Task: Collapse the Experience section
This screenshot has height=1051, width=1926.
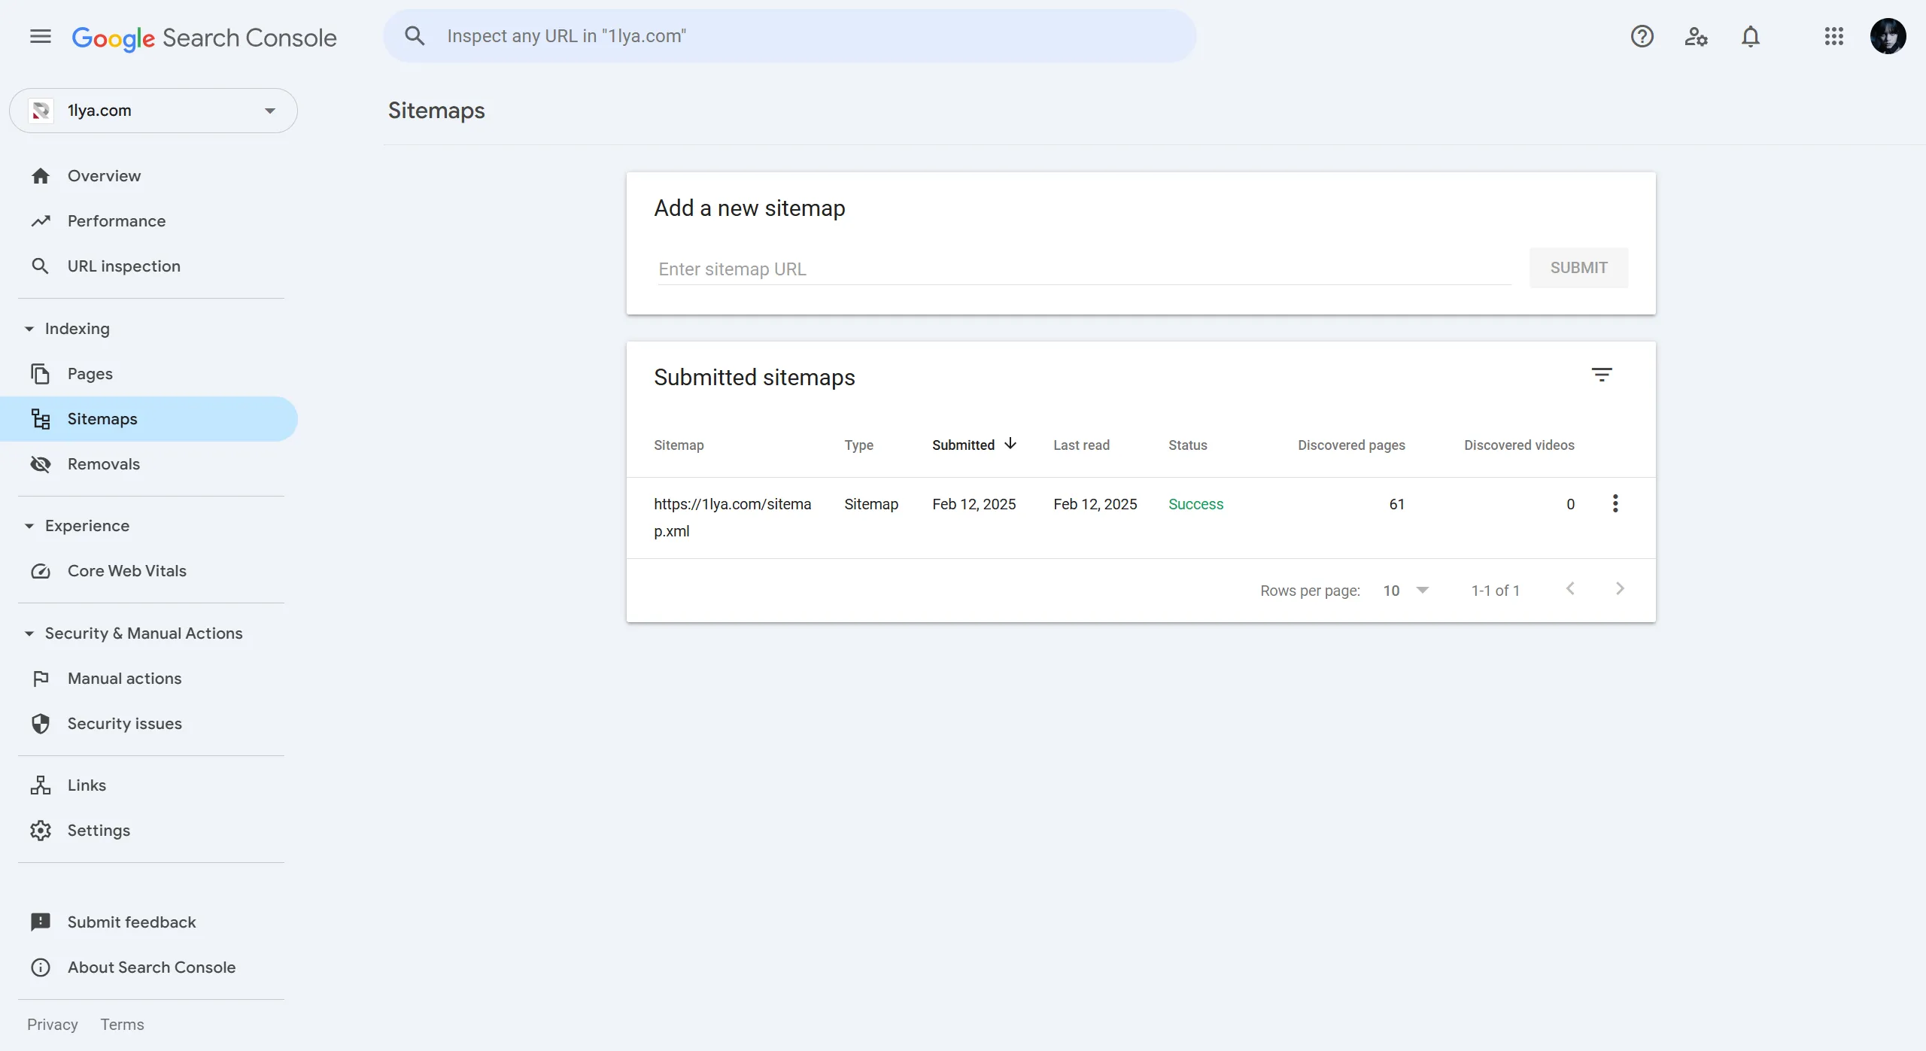Action: [x=29, y=526]
